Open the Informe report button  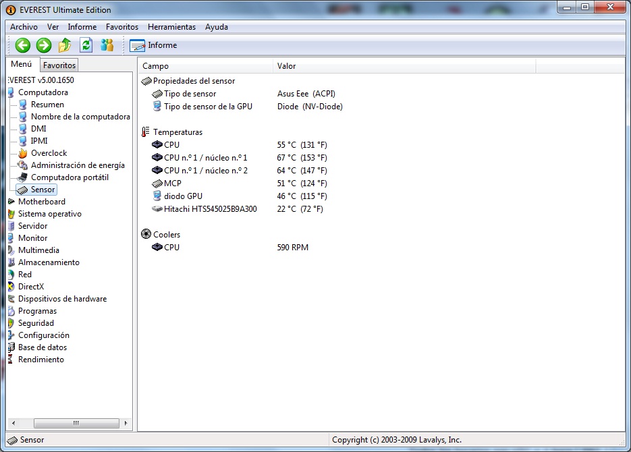pyautogui.click(x=153, y=45)
